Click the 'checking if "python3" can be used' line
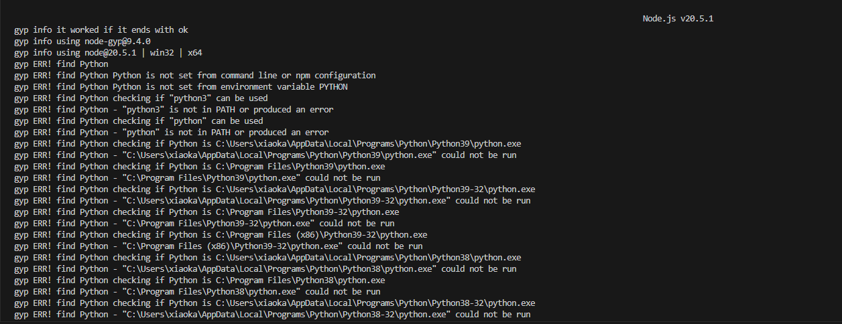The height and width of the screenshot is (324, 842). pyautogui.click(x=141, y=98)
